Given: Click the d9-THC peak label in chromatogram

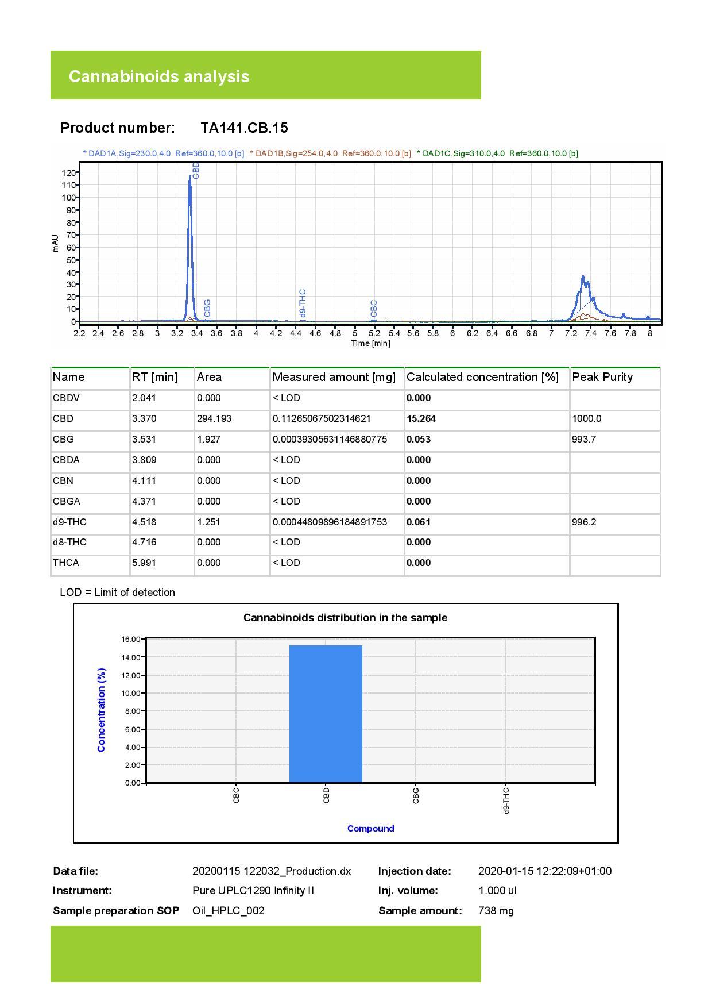Looking at the screenshot, I should click(x=303, y=303).
